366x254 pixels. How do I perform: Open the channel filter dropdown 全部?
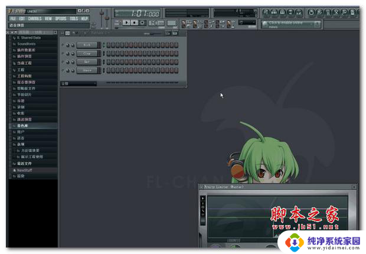(79, 84)
